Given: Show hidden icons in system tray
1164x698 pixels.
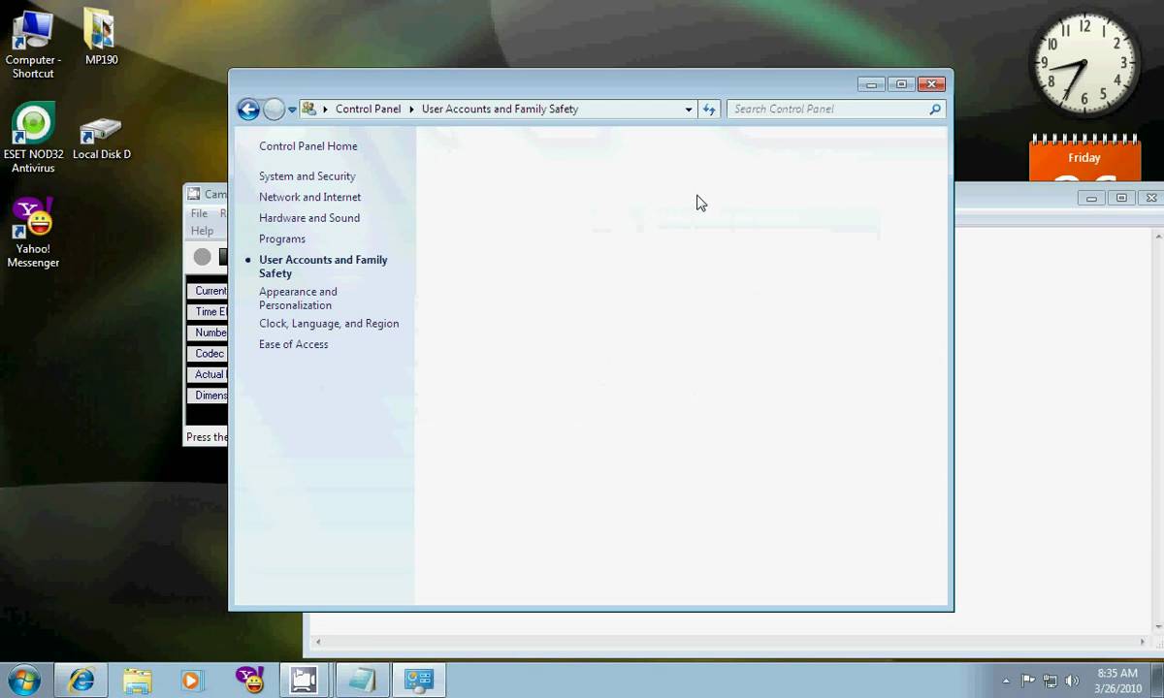Looking at the screenshot, I should 1006,681.
